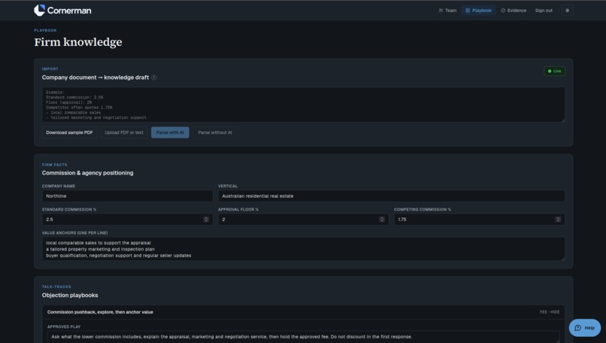Edit the Company Name field
The width and height of the screenshot is (606, 343).
click(x=127, y=196)
